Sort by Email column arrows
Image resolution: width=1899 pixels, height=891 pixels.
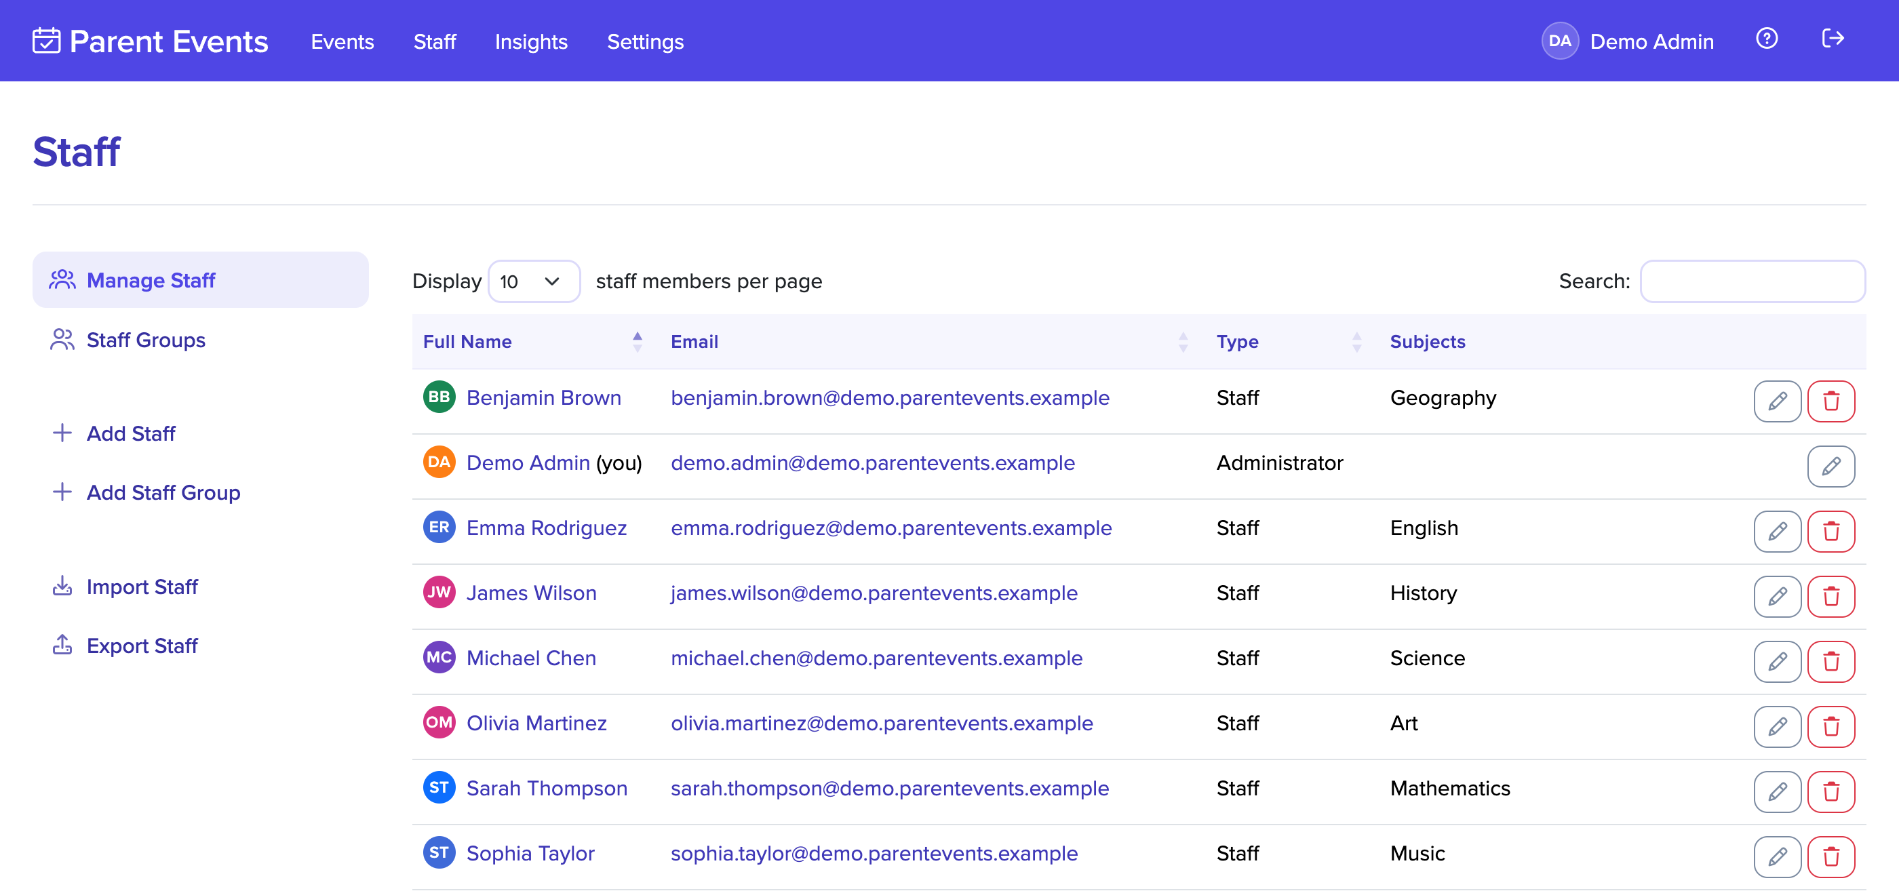(x=1182, y=342)
